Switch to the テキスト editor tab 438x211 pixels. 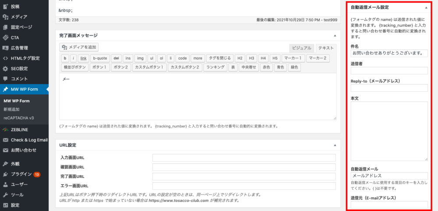(326, 48)
